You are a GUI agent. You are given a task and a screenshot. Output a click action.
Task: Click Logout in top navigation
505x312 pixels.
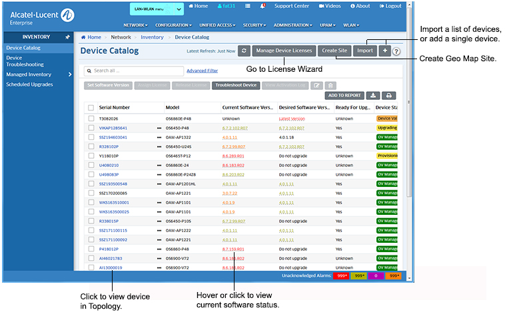point(390,6)
